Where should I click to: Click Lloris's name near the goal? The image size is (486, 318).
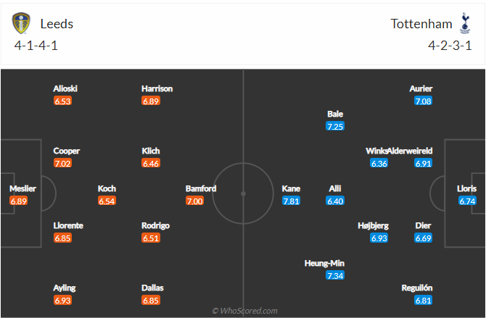tap(468, 188)
